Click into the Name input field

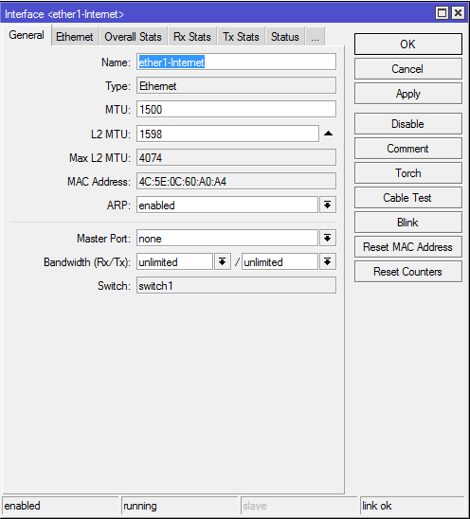coord(236,62)
